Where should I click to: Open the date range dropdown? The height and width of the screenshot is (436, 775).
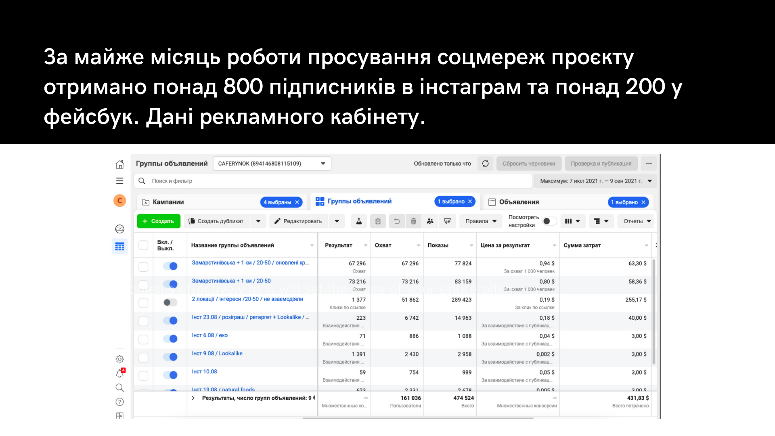[x=595, y=181]
